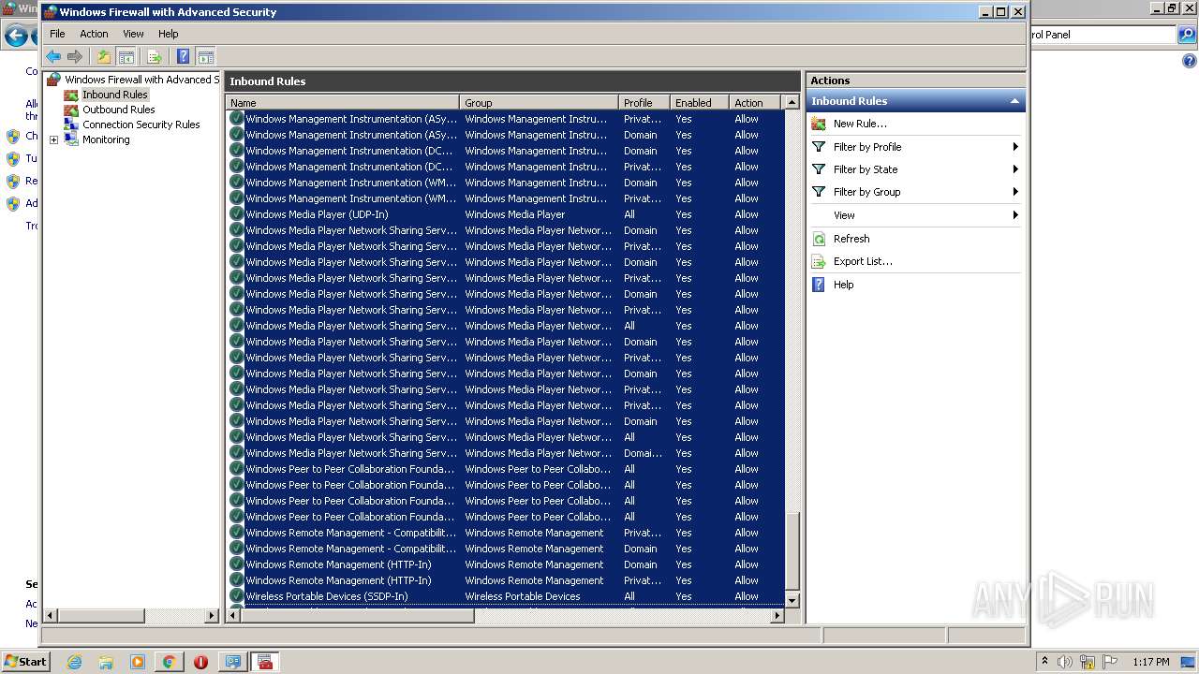This screenshot has width=1199, height=674.
Task: Click the Help icon in Actions pane
Action: click(819, 285)
